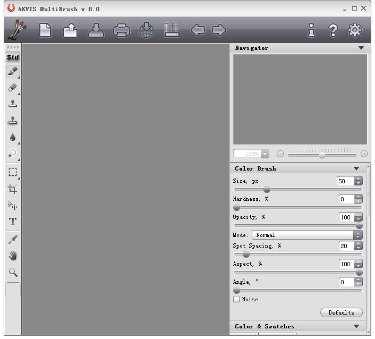Image resolution: width=375 pixels, height=339 pixels.
Task: Click the Defaults button
Action: (x=342, y=312)
